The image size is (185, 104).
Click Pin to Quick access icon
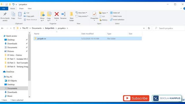click(5, 14)
